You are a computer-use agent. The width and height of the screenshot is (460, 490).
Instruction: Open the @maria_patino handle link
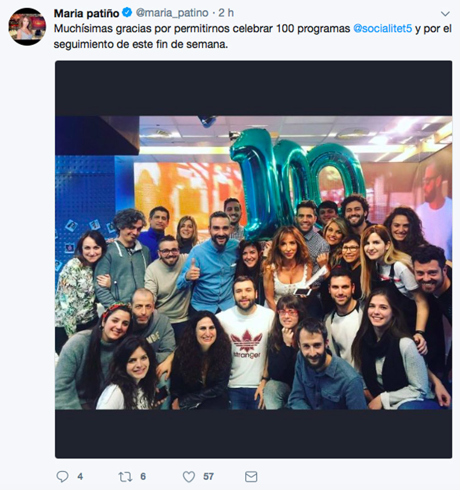click(172, 13)
